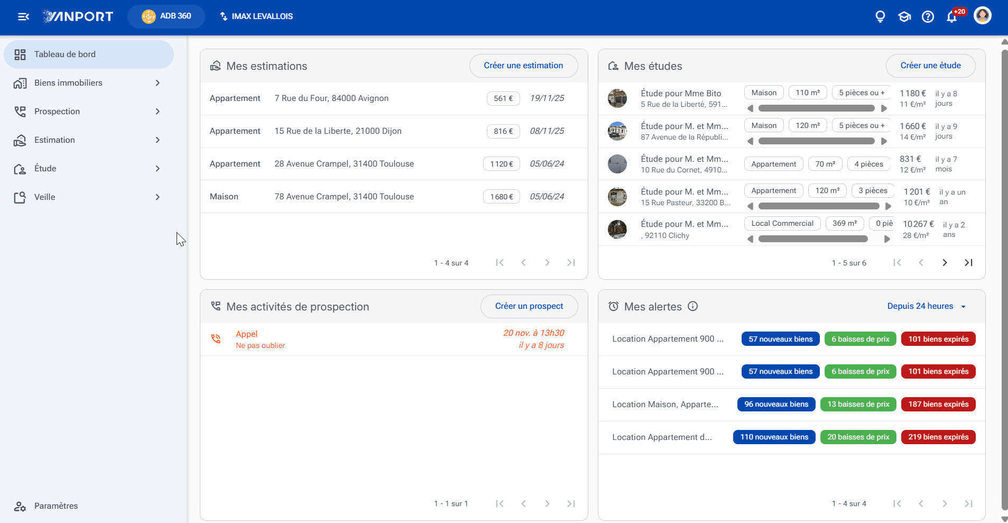Click the phone icon of the Appel activity
The width and height of the screenshot is (1008, 523).
coord(216,339)
